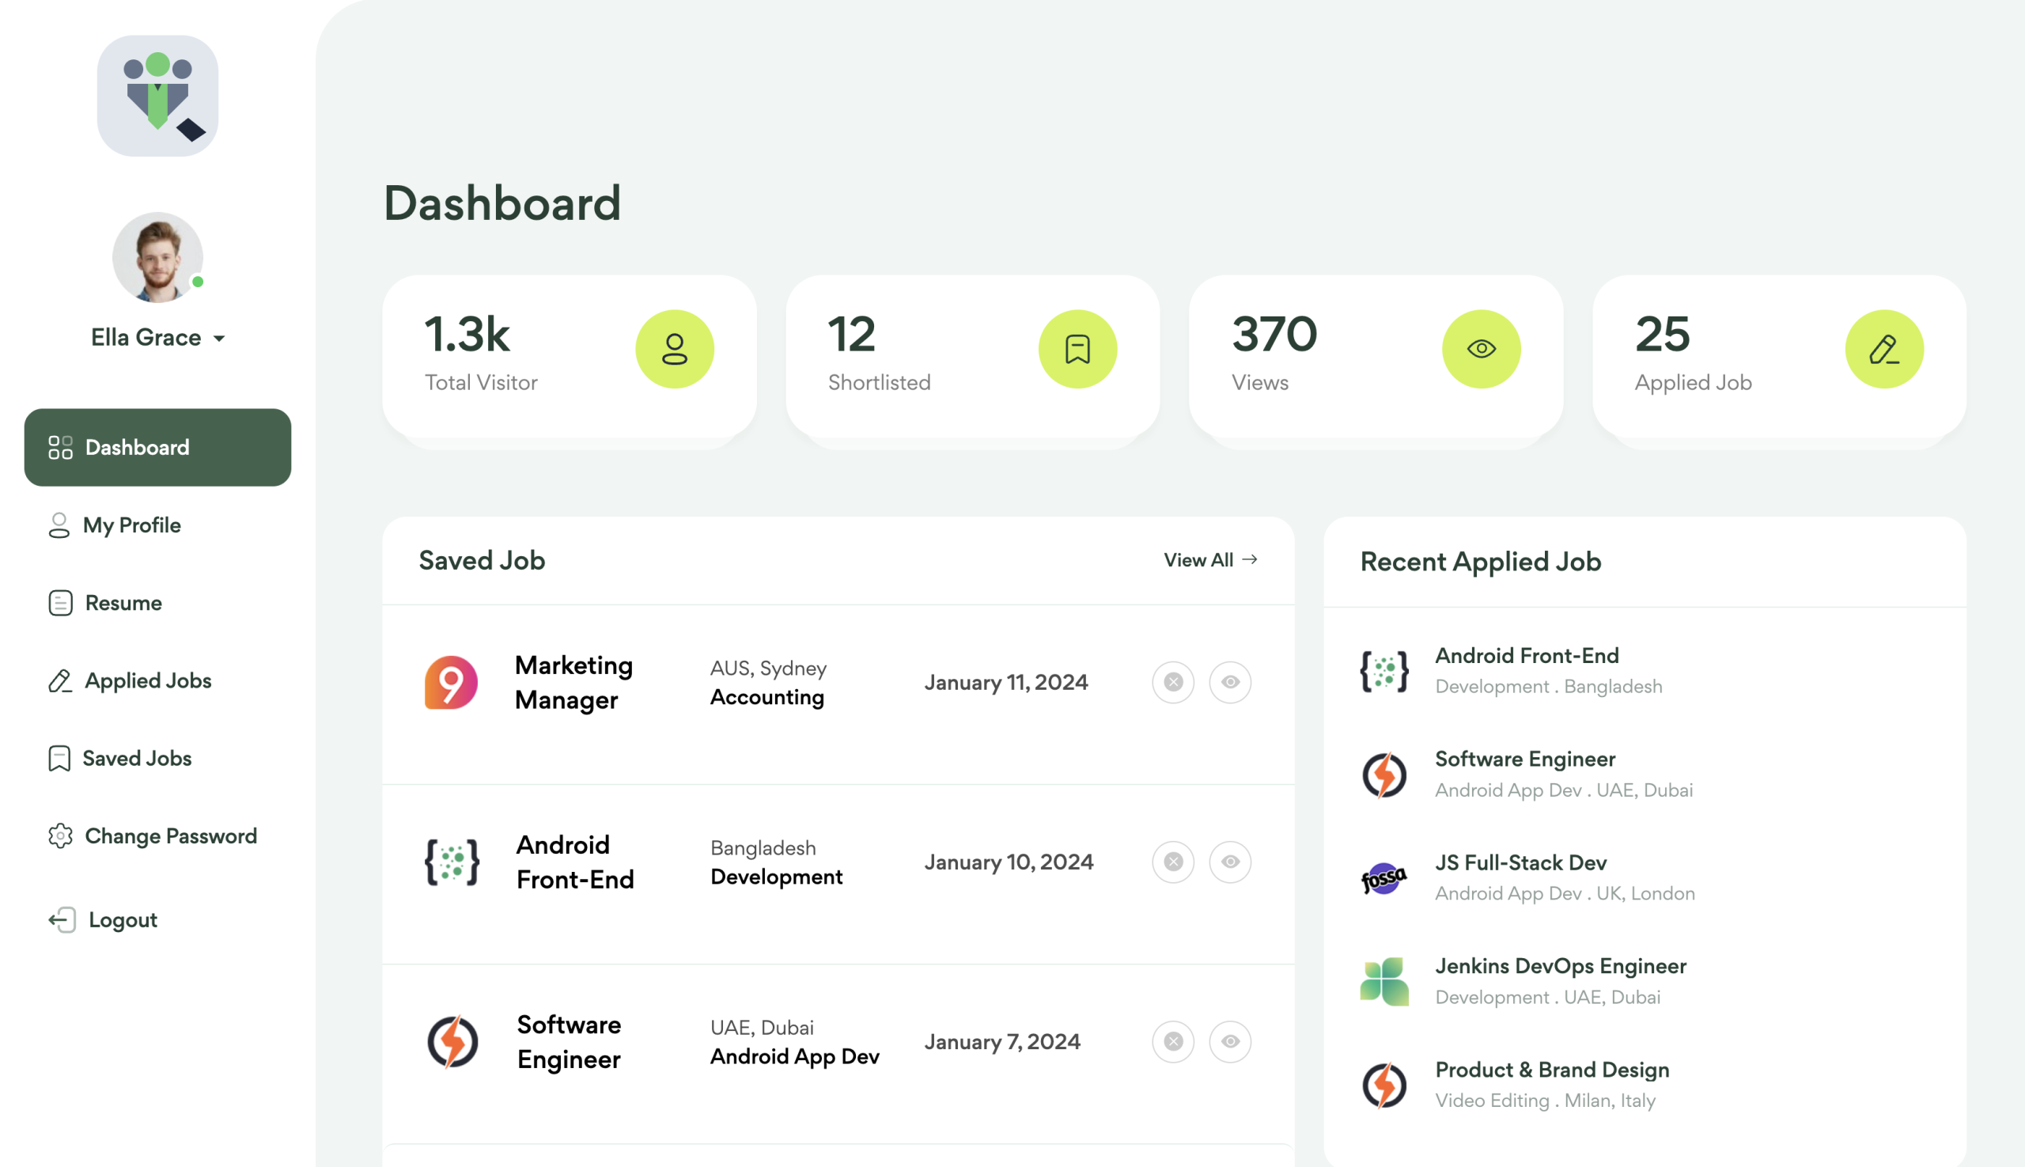
Task: Remove saved Software Engineer job
Action: pyautogui.click(x=1172, y=1041)
